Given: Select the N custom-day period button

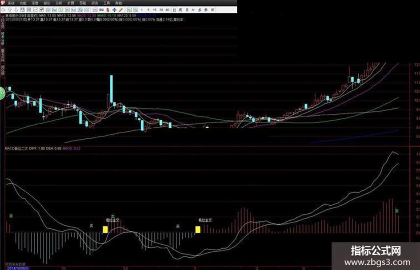Looking at the screenshot, I should [x=193, y=10].
